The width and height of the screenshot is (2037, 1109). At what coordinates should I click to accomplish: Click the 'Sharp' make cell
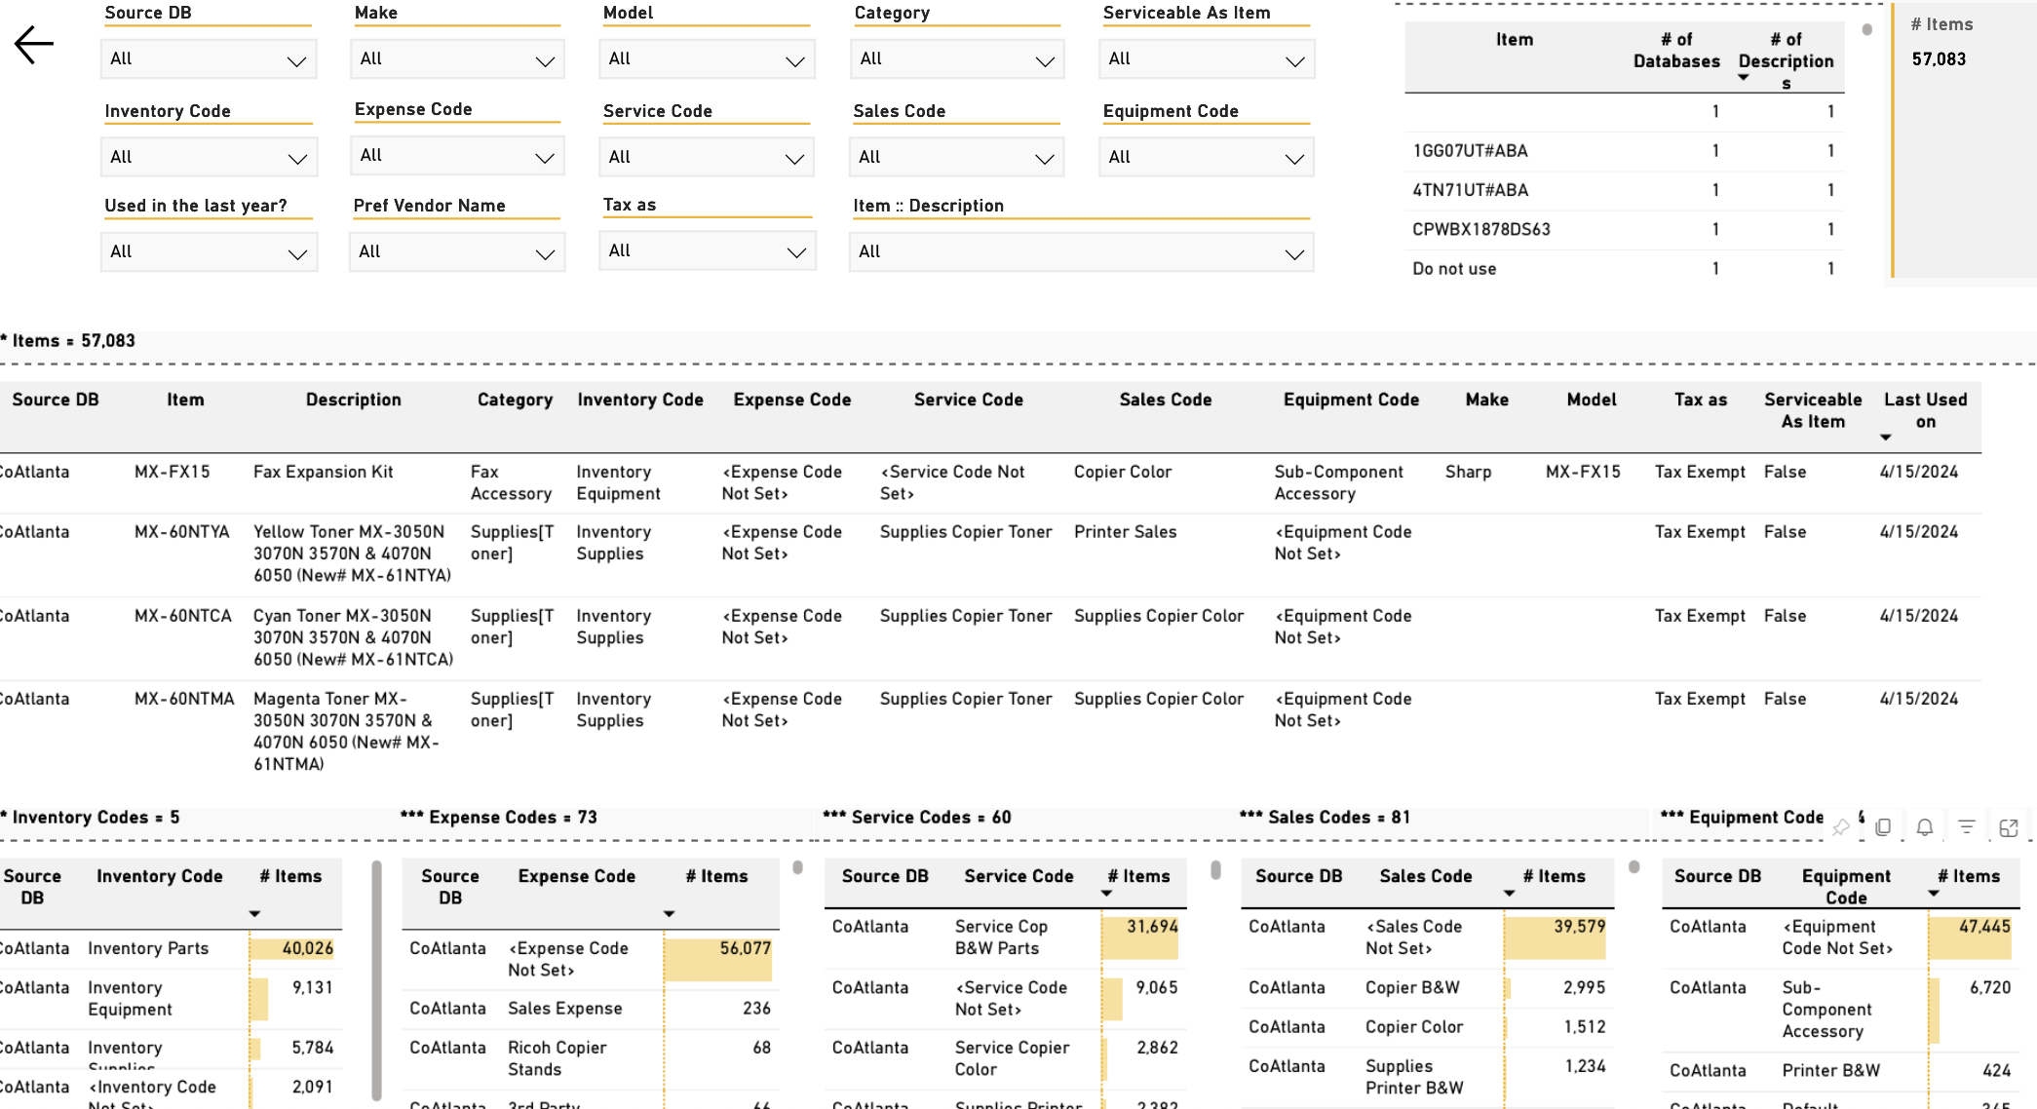1468,472
